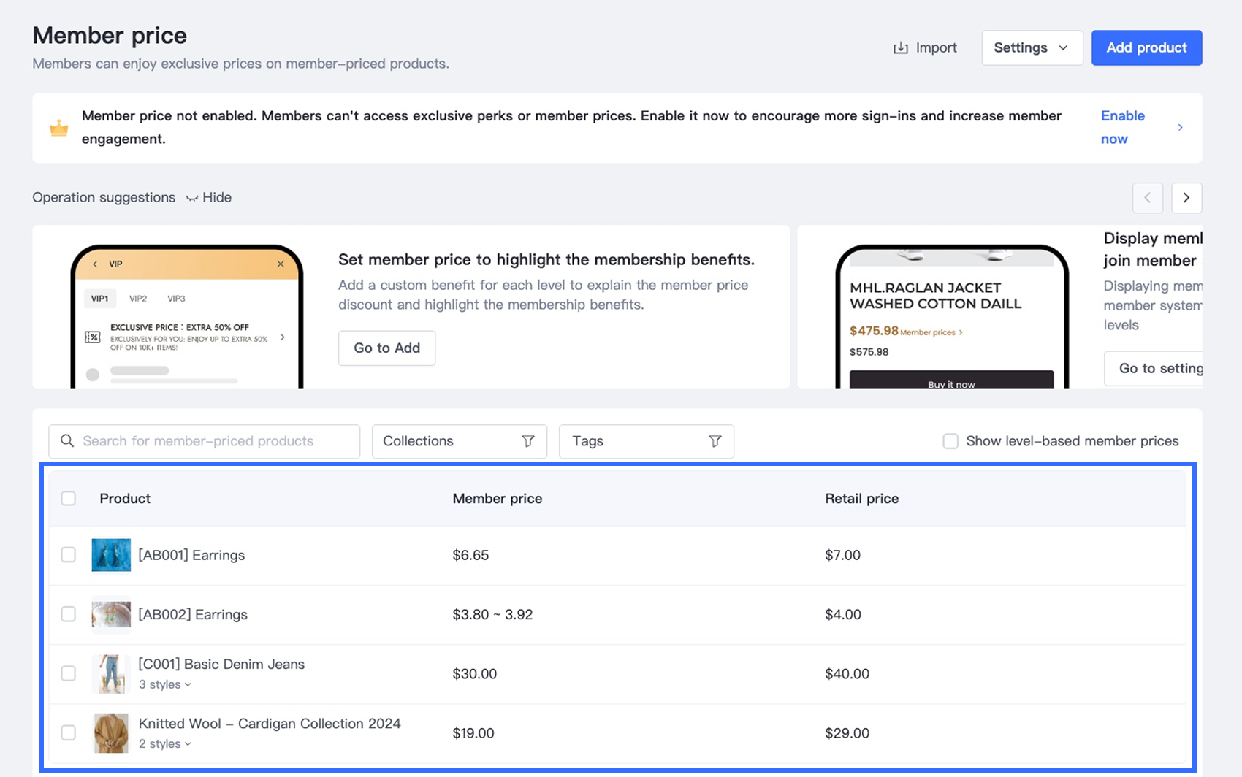The height and width of the screenshot is (777, 1242).
Task: Go to previous operation suggestion
Action: pyautogui.click(x=1147, y=198)
